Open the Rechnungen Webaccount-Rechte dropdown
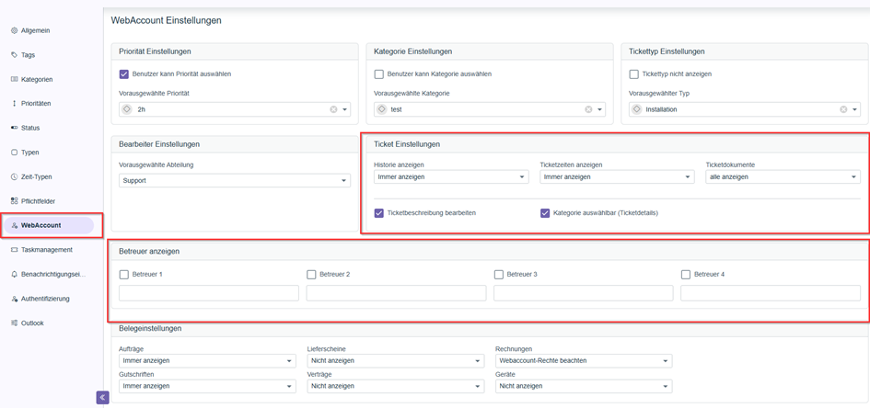 pos(583,361)
